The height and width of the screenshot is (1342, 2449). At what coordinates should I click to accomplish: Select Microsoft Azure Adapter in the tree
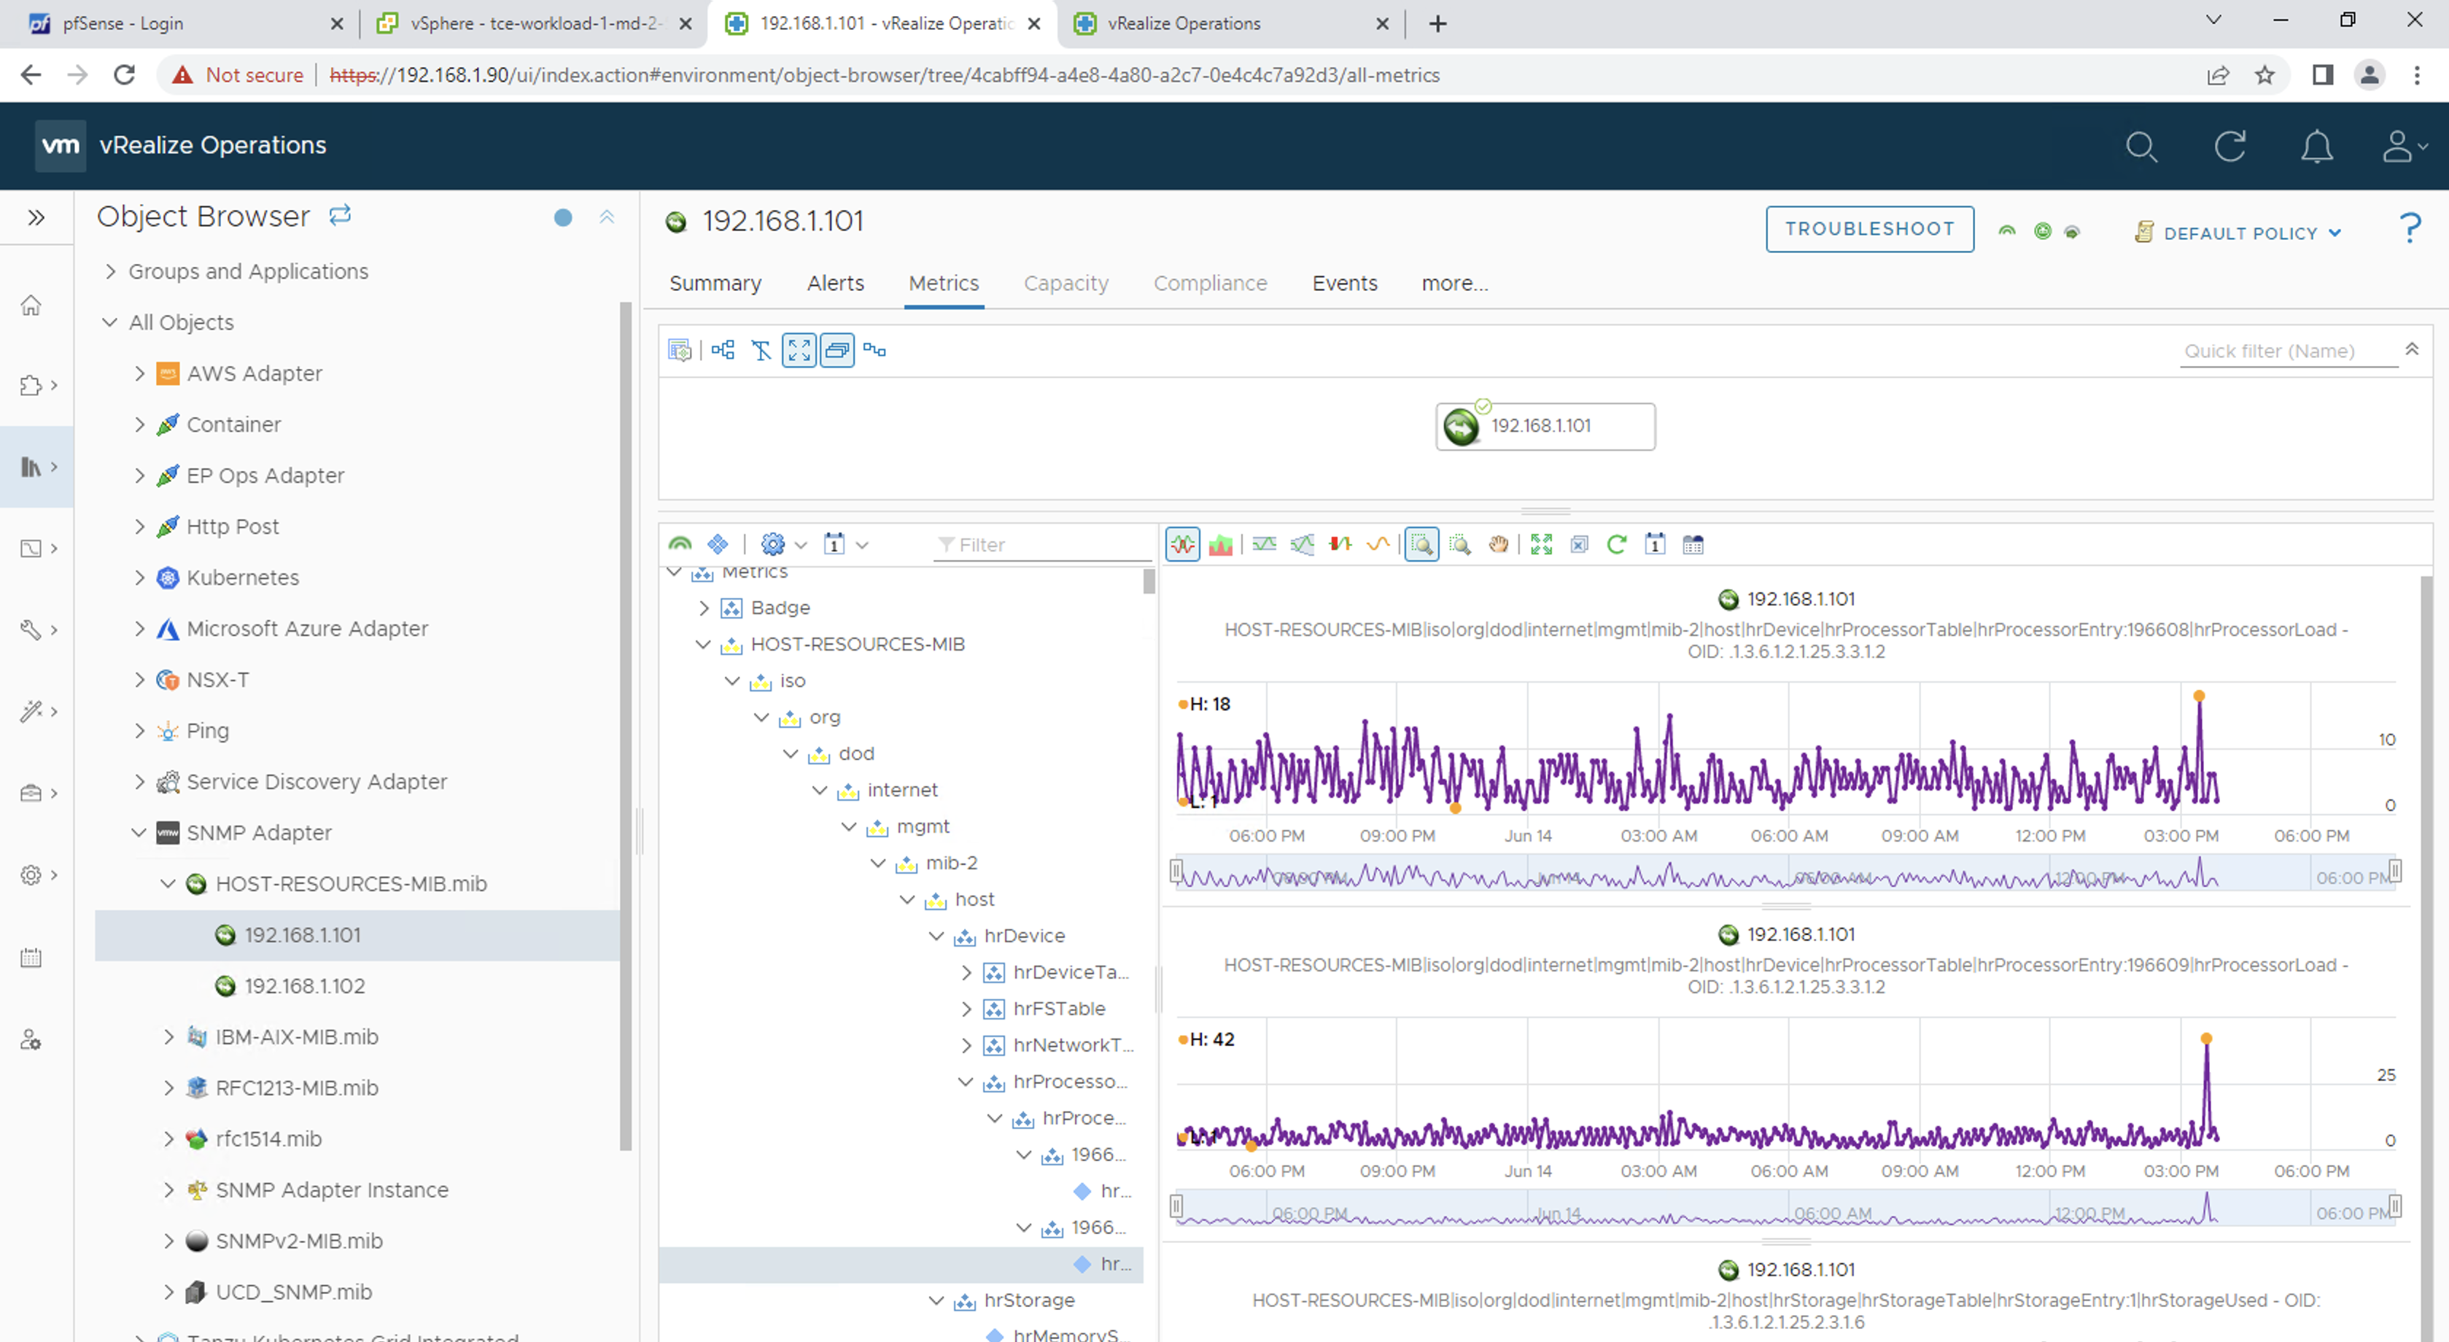[307, 629]
